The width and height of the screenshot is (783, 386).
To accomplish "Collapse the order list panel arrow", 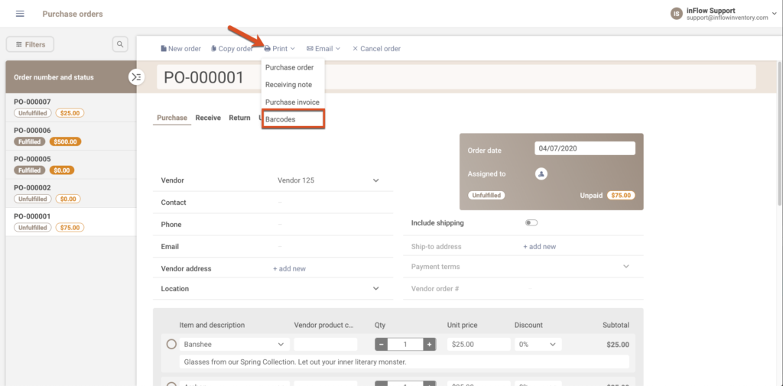I will pyautogui.click(x=136, y=77).
